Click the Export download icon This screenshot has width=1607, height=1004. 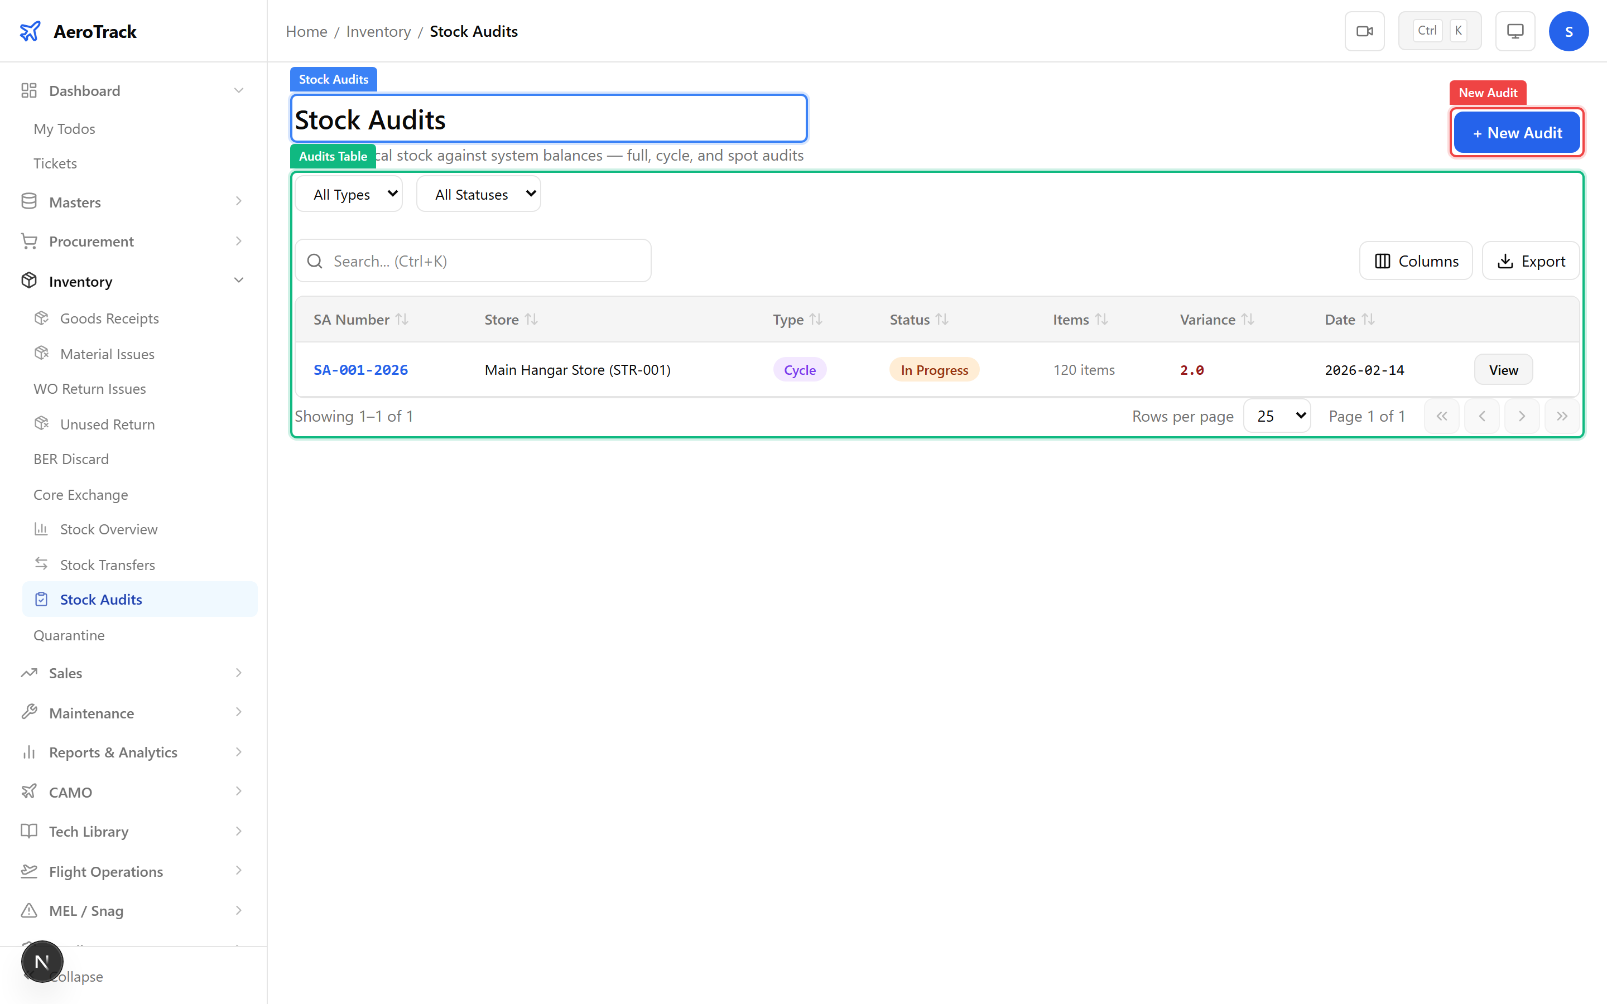click(1504, 260)
